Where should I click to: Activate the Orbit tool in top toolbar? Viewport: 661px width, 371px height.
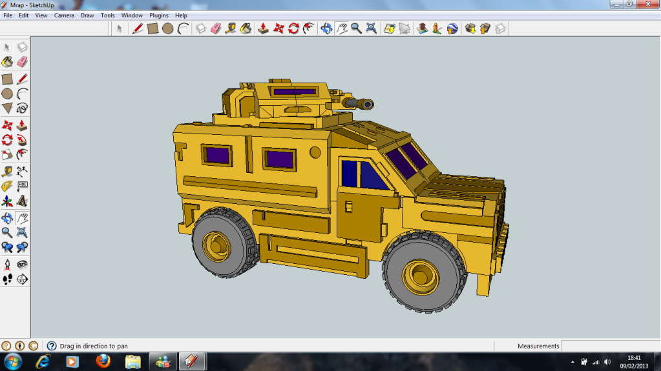tap(326, 28)
